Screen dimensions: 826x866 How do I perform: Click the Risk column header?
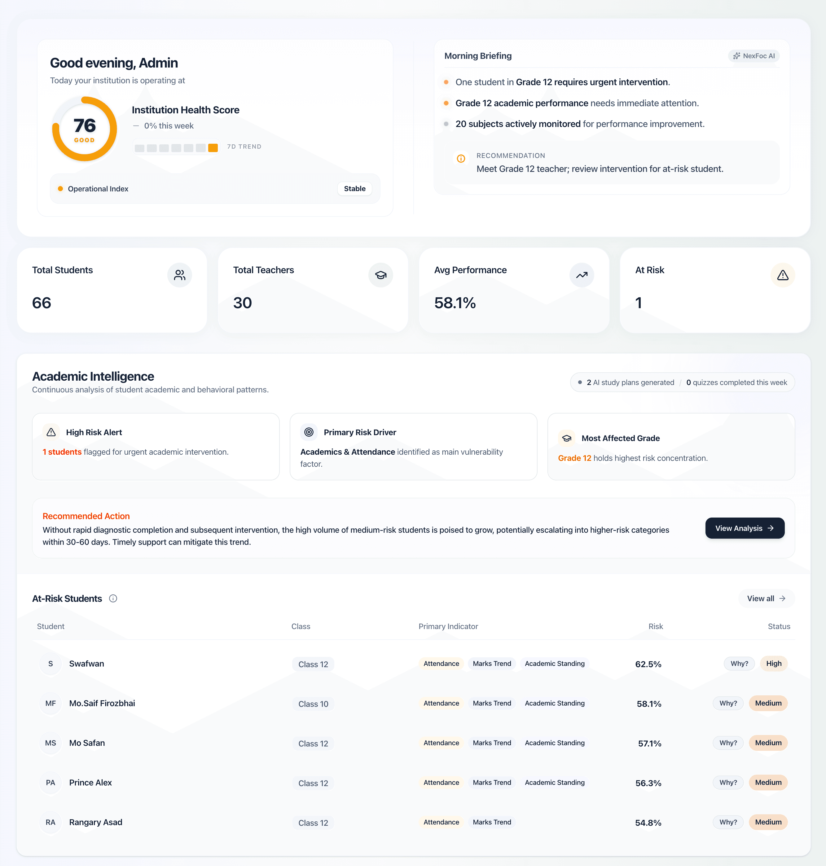tap(656, 626)
